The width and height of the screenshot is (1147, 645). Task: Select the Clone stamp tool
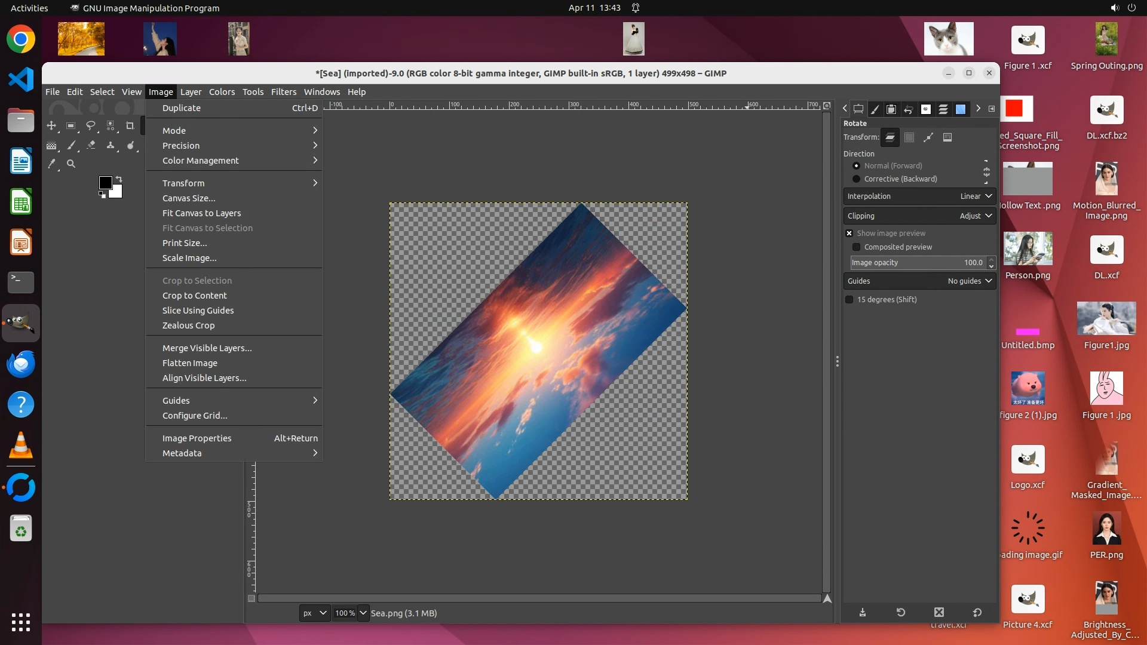pos(111,145)
